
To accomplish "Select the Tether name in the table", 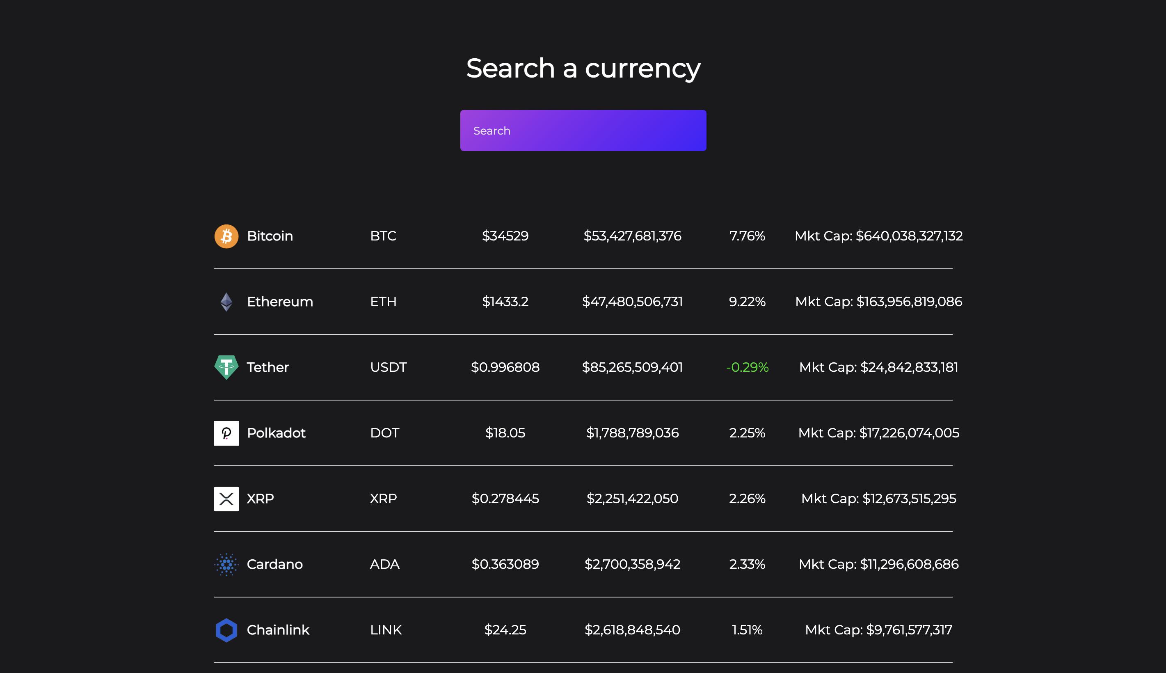I will (268, 367).
